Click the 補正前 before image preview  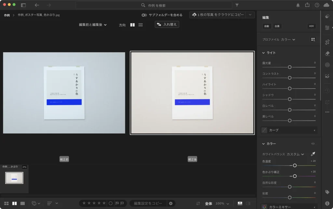pos(64,93)
